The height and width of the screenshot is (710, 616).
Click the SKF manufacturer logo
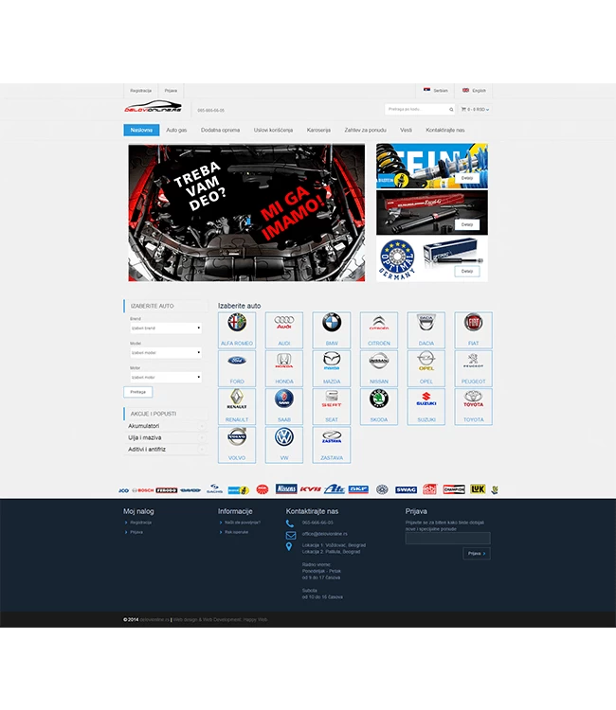(358, 489)
